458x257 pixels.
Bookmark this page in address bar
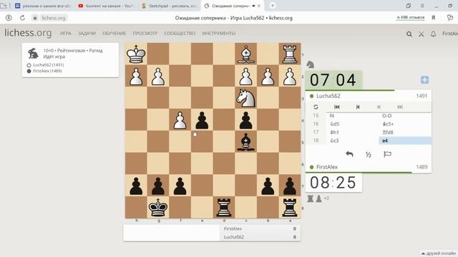pyautogui.click(x=434, y=18)
